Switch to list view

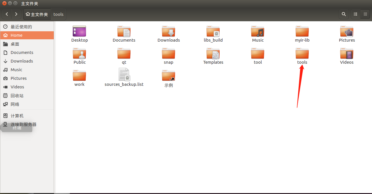(x=356, y=14)
